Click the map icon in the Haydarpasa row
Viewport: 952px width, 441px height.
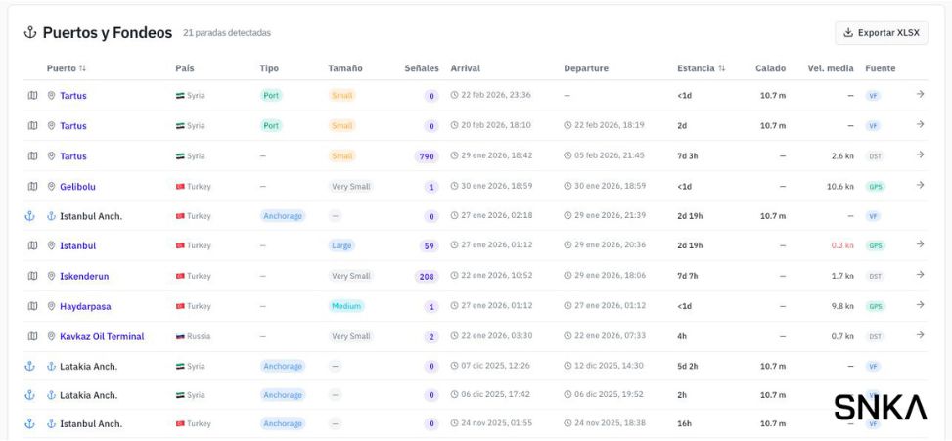tap(32, 306)
